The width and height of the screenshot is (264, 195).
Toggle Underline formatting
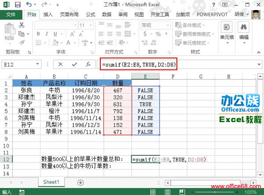coord(55,34)
